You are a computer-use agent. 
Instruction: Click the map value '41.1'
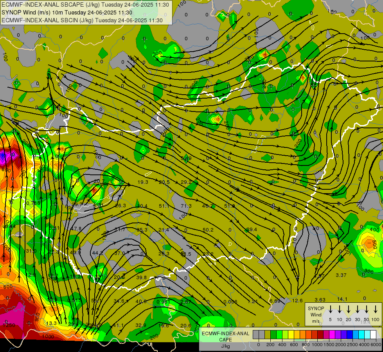(x=118, y=325)
